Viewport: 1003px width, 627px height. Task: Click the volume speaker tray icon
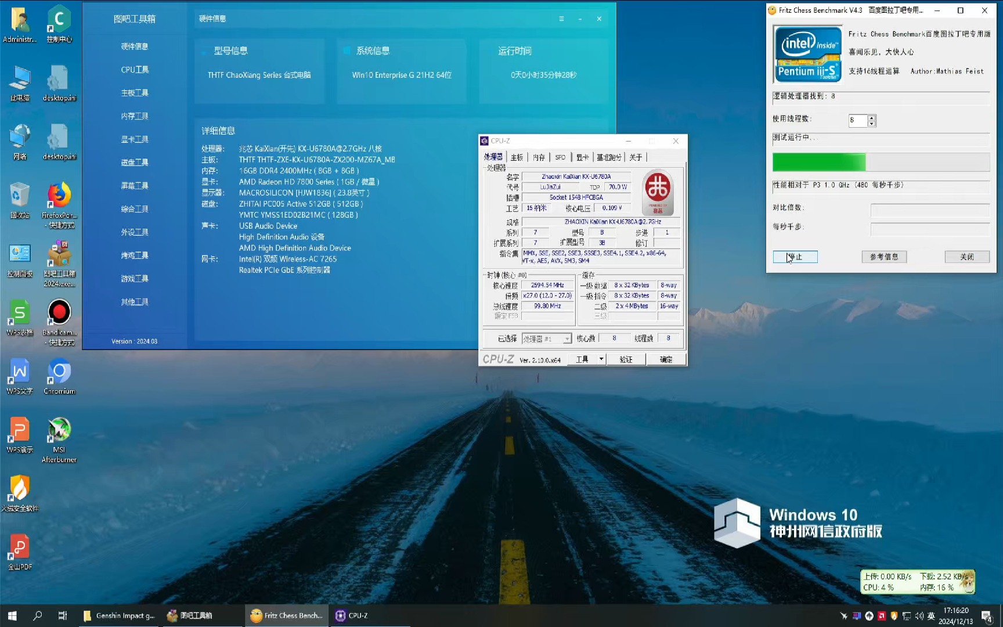click(x=919, y=616)
